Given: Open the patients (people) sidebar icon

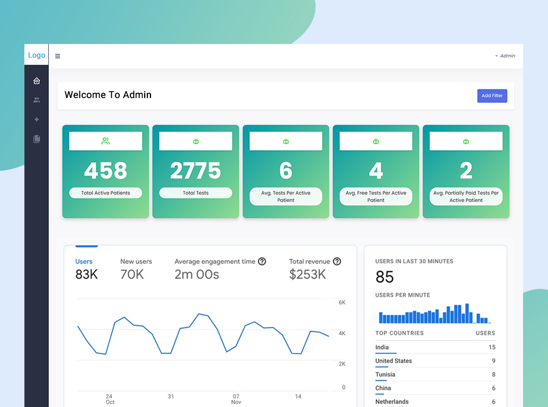Looking at the screenshot, I should click(37, 100).
